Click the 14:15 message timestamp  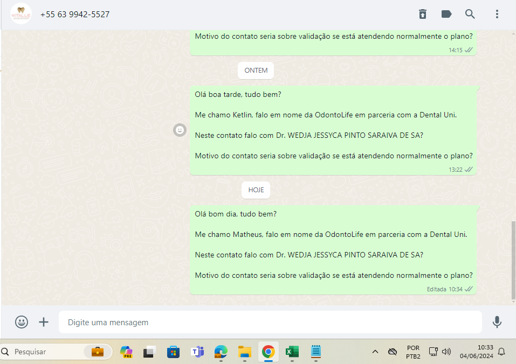[x=456, y=50]
